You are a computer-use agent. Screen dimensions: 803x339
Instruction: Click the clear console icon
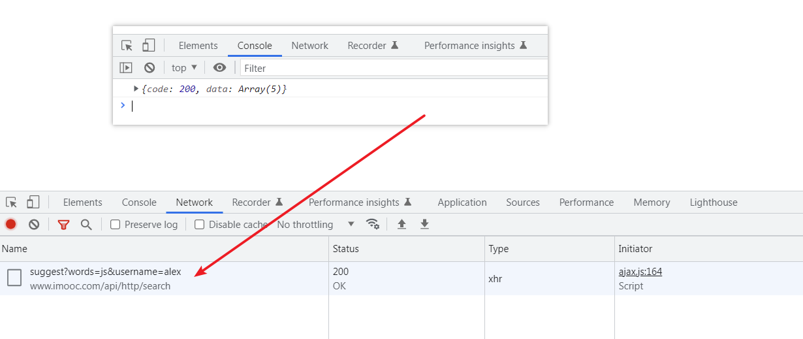pos(150,68)
